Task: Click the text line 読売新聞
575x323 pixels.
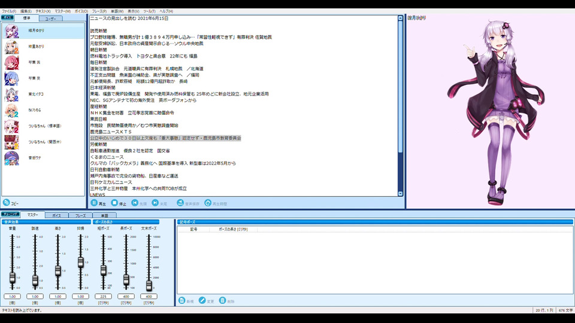Action: click(99, 31)
